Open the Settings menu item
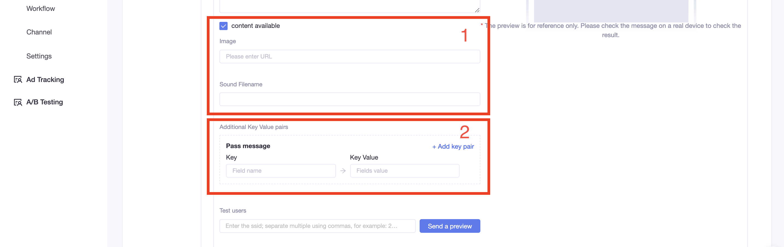This screenshot has height=247, width=784. click(x=39, y=56)
